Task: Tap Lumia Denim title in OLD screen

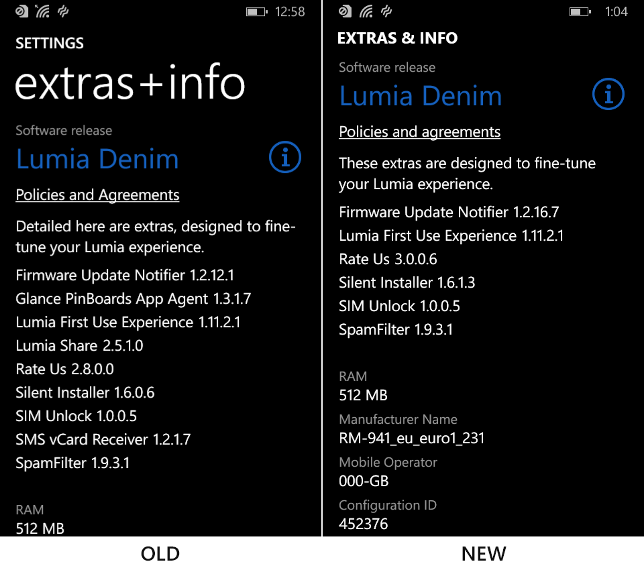Action: [97, 159]
